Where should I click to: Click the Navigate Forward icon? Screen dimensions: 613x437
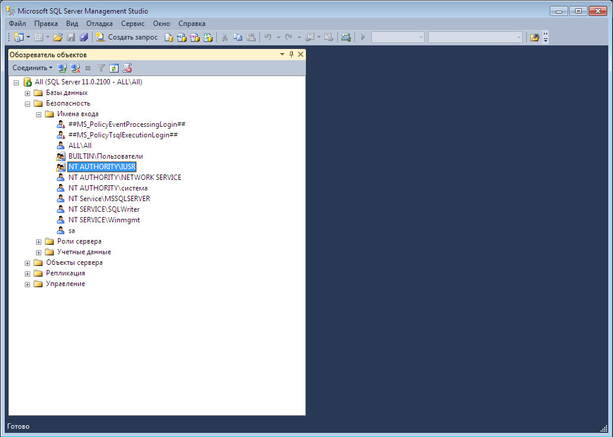329,37
